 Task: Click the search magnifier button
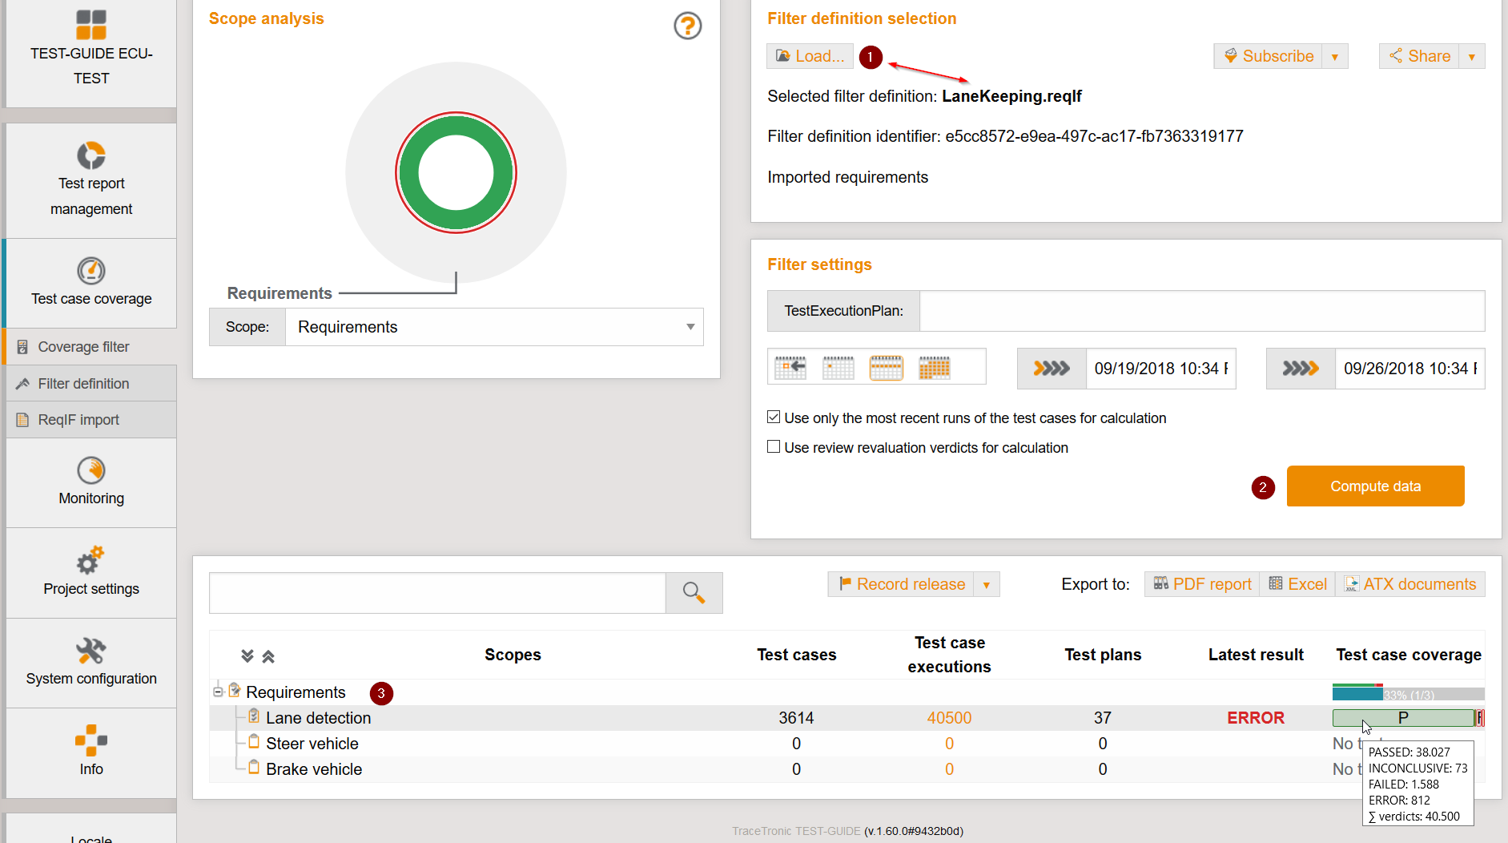(694, 593)
